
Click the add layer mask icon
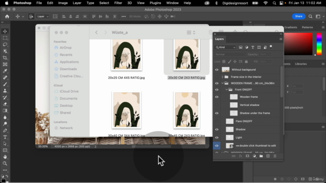click(247, 156)
